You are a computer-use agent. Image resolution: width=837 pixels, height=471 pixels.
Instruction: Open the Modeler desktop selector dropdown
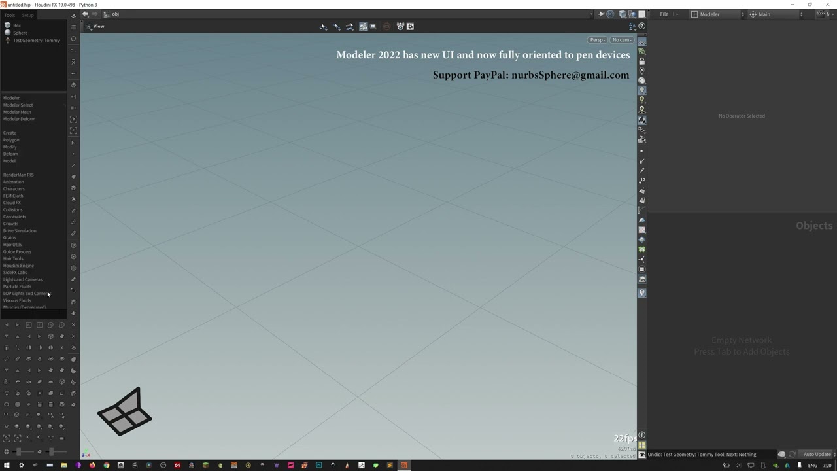pos(717,14)
